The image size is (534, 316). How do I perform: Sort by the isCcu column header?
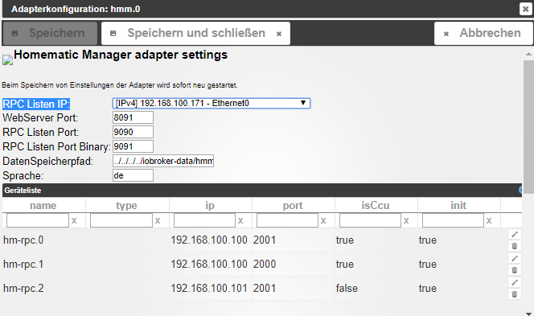click(376, 205)
